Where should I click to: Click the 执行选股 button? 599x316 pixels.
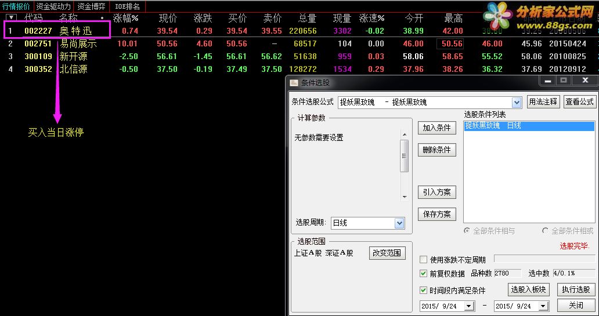(x=576, y=290)
